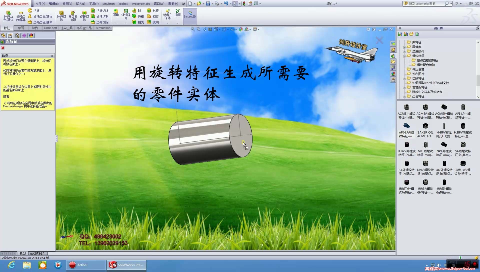Screen dimensions: 480x272
Task: Click the Create New Folder icon in Design Library
Action: 411,34
